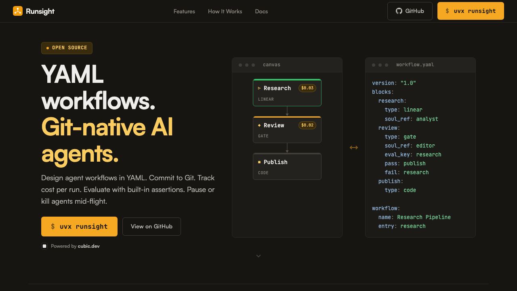Click the research: YAML key under blocks
Screen dimensions: 517x291
coord(393,101)
